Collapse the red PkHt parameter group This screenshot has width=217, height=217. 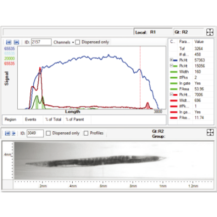[x=171, y=94]
